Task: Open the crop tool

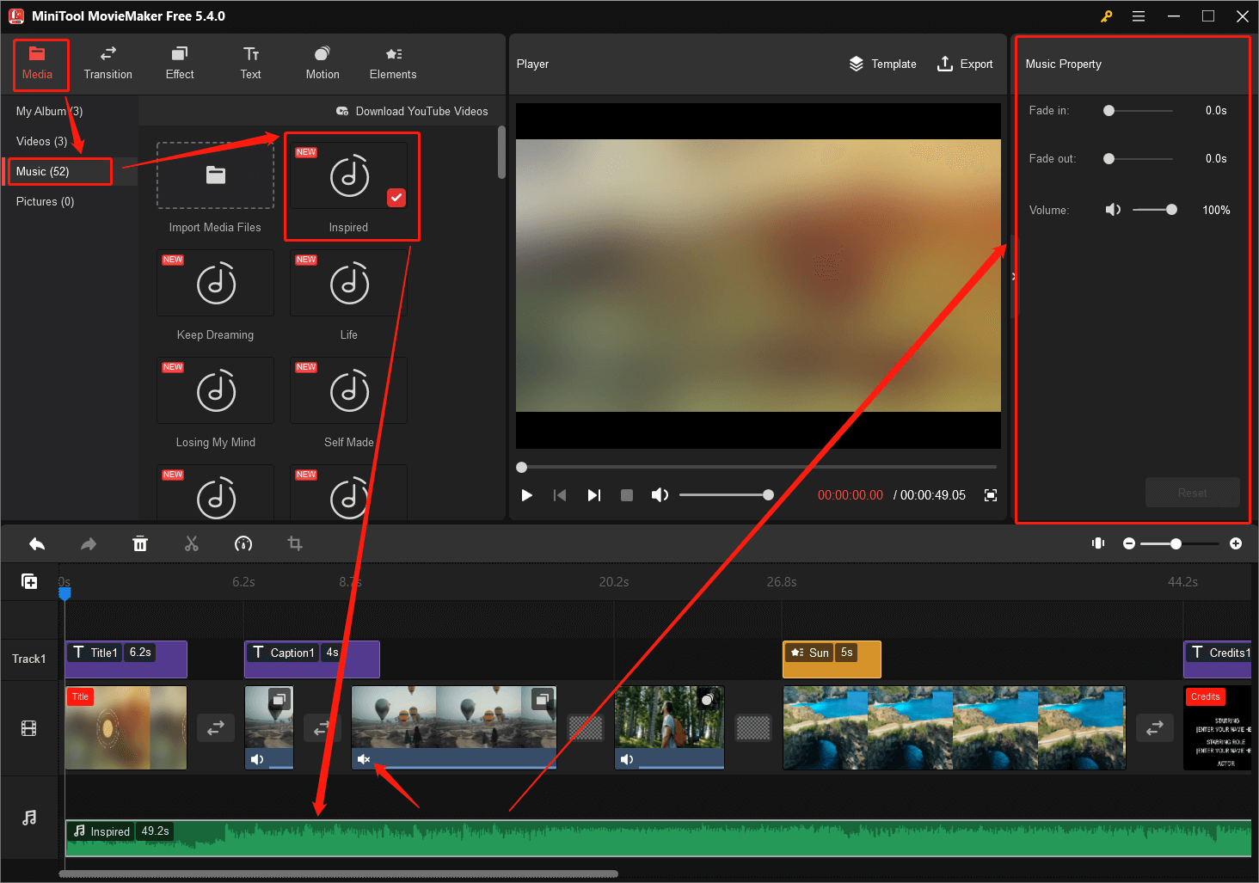Action: point(295,543)
